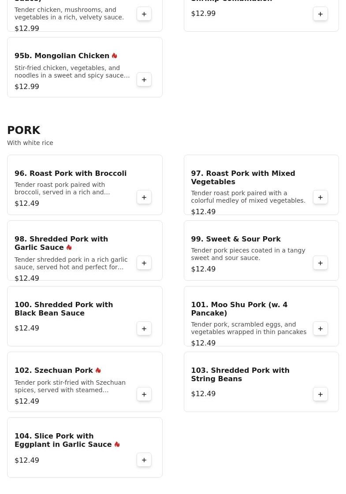
Task: Add Szechuan Pork to cart
Action: [144, 394]
